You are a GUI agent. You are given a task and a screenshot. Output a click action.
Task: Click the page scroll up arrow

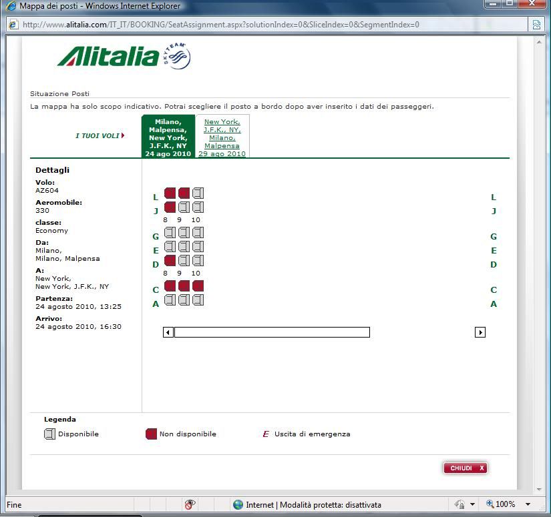pyautogui.click(x=540, y=42)
